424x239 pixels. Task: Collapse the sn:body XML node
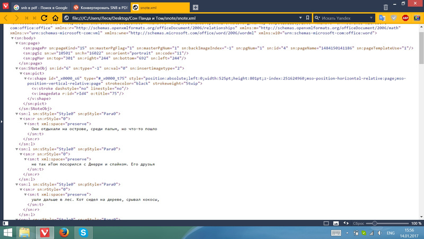click(x=12, y=38)
